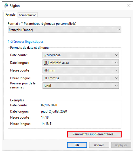
Task: Expand the Date courte format dropdown arrow
Action: pos(116,55)
